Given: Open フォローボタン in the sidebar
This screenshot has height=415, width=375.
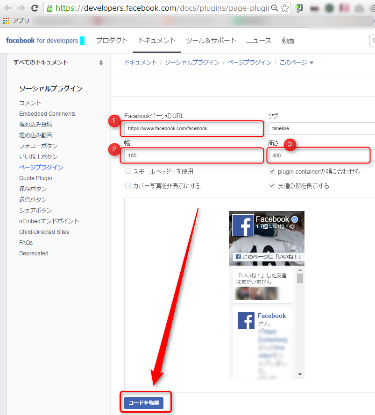Looking at the screenshot, I should coord(38,146).
